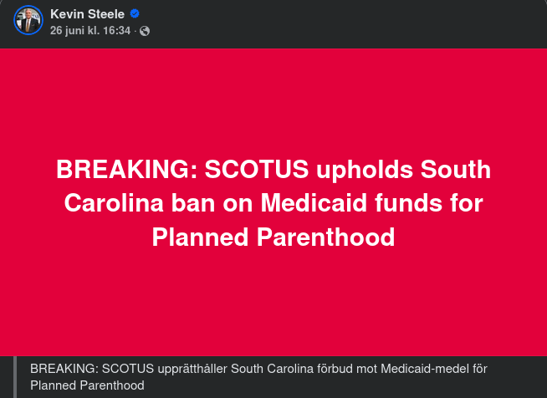Click the headline line starting with Carolina ban

[x=273, y=203]
